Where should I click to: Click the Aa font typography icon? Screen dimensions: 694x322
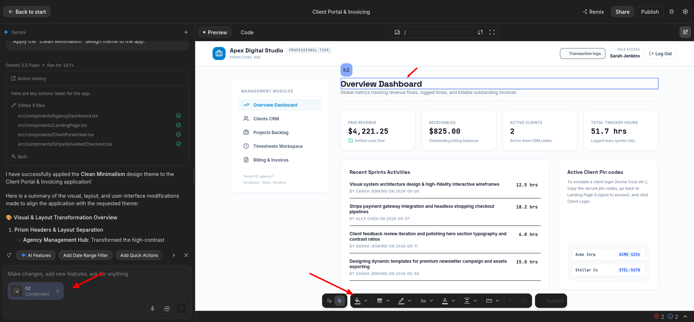point(423,301)
